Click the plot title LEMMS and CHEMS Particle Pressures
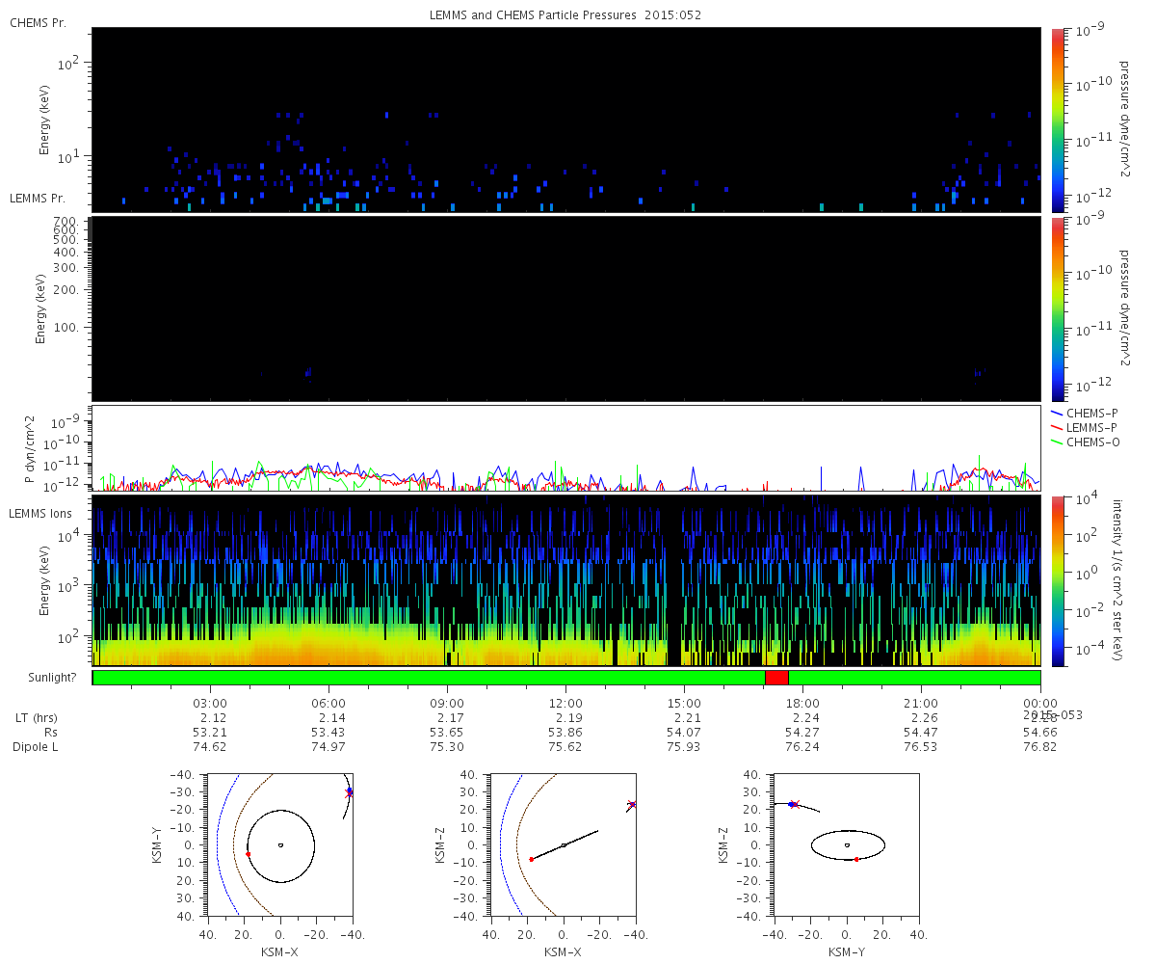 [x=565, y=15]
